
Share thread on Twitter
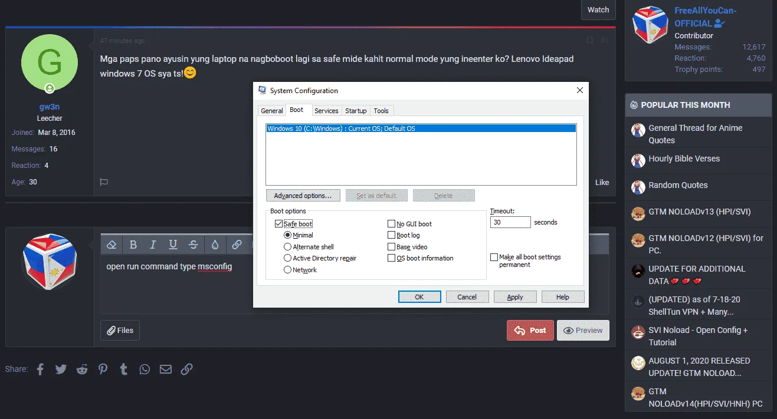coord(61,369)
